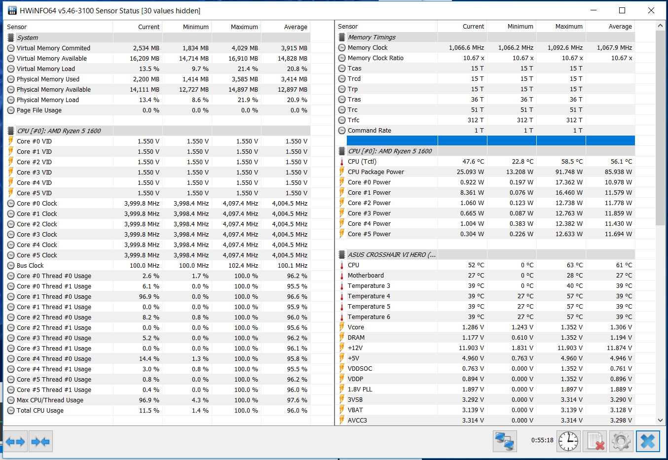Screen dimensions: 668x460
Task: Open sensor settings gear icon
Action: tap(621, 441)
